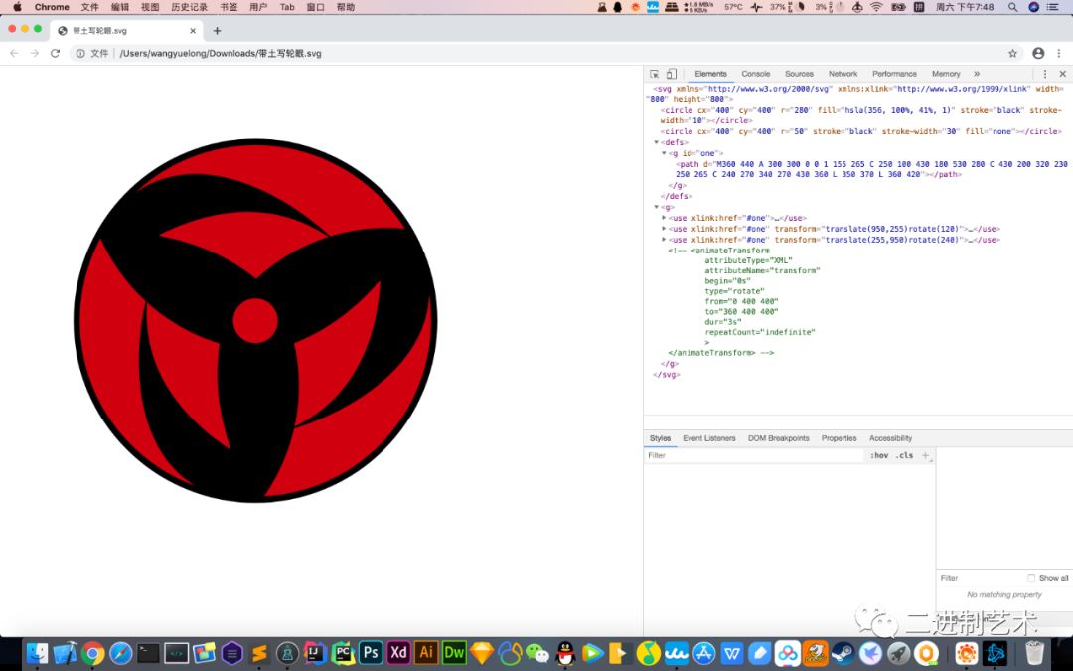Open Wi-Fi status menu icon

[876, 7]
